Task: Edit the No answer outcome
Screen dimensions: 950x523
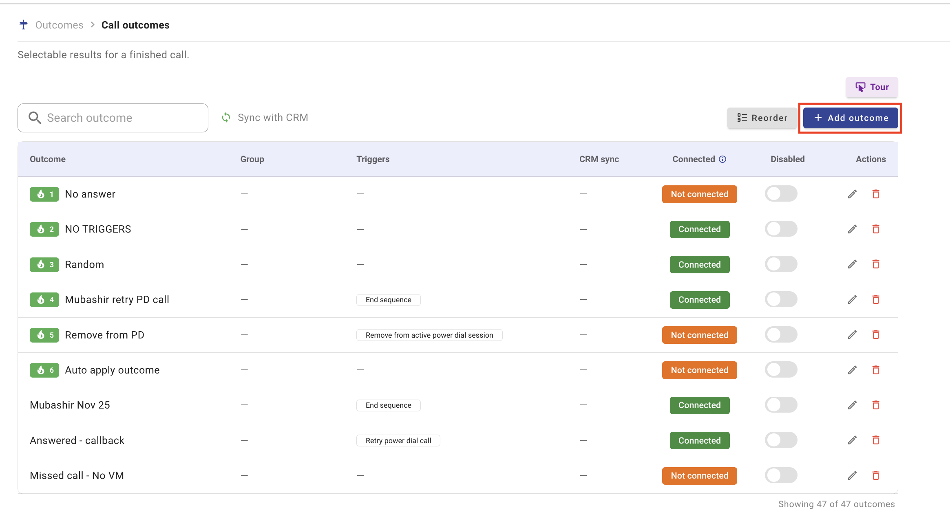Action: tap(852, 194)
